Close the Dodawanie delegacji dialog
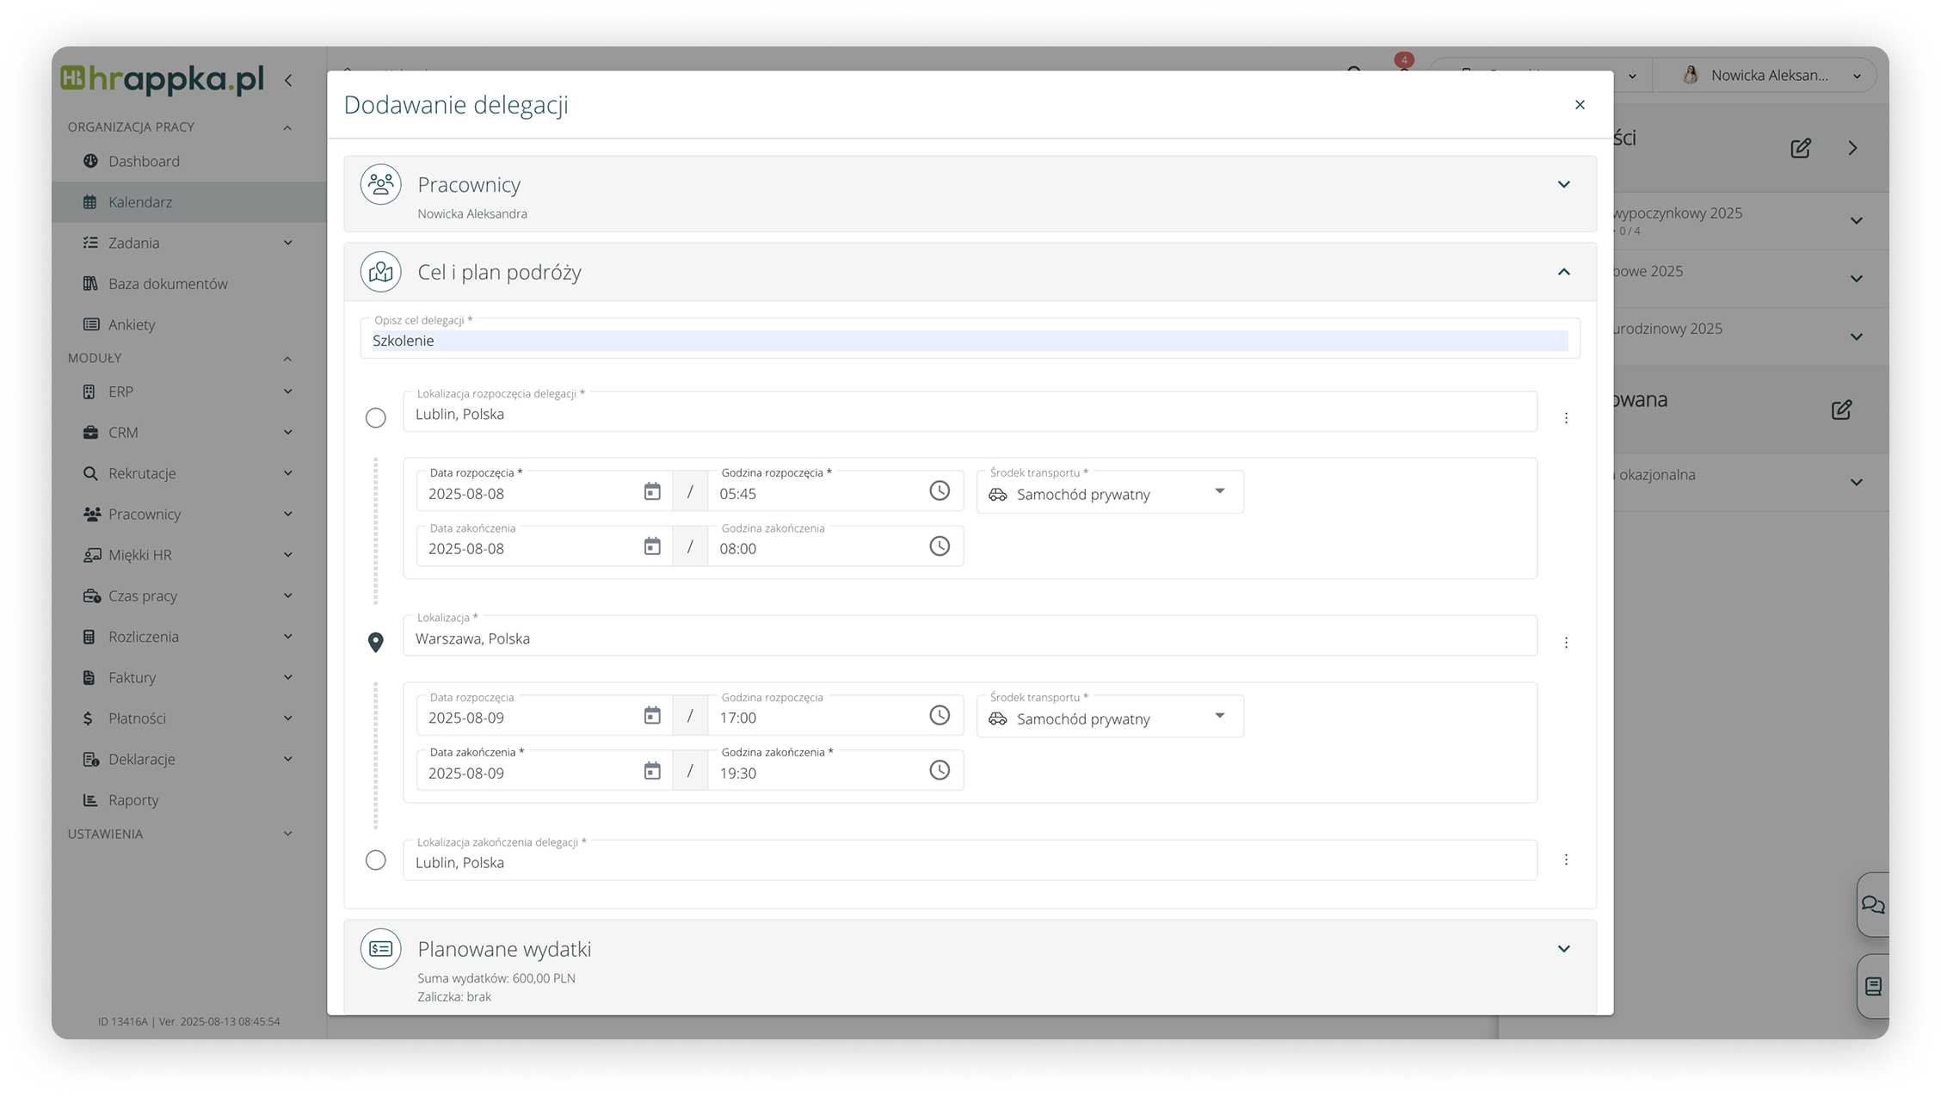 pos(1580,105)
